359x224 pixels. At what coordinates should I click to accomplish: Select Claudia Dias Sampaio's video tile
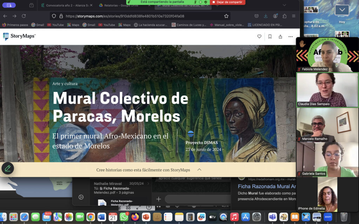(327, 89)
